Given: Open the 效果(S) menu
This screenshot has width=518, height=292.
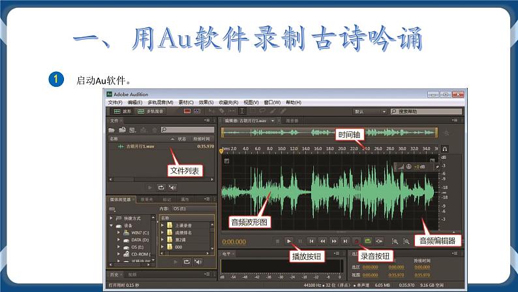Looking at the screenshot, I should pos(206,103).
